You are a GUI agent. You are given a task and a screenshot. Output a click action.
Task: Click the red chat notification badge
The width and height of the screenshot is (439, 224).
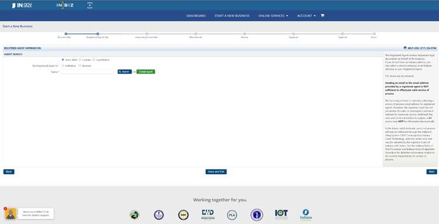click(x=5, y=209)
